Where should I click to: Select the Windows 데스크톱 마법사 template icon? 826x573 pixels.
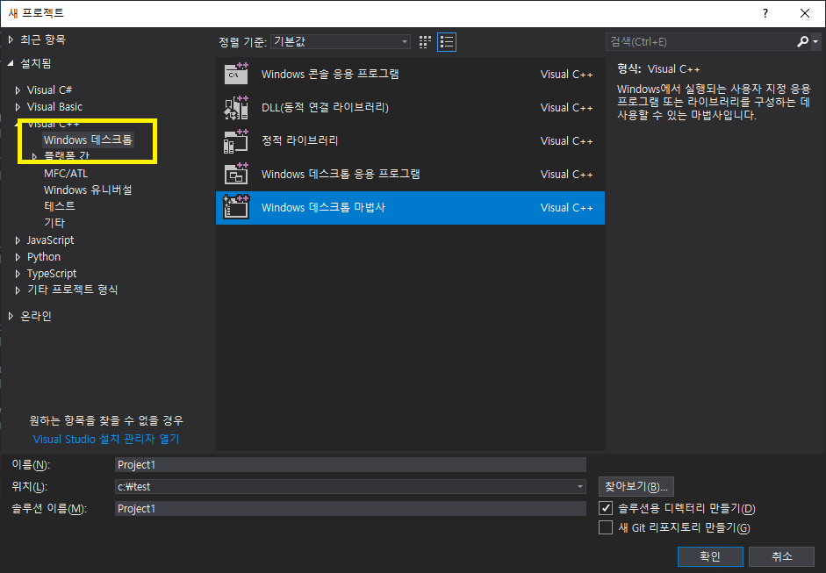[x=236, y=207]
